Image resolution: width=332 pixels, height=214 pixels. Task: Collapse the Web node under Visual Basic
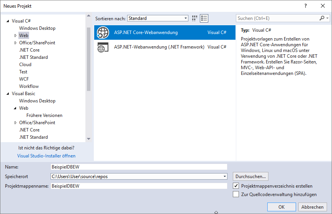[x=15, y=108]
